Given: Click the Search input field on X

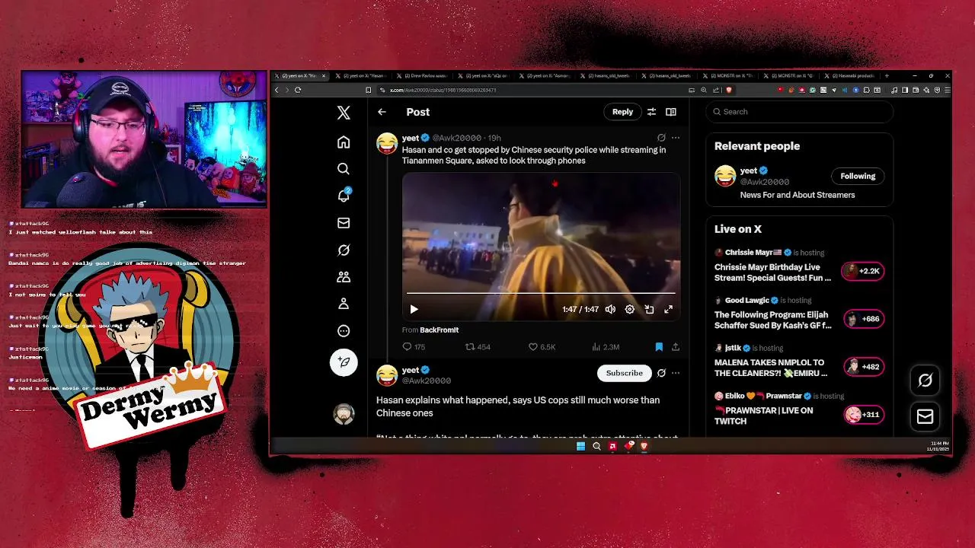Looking at the screenshot, I should click(799, 112).
